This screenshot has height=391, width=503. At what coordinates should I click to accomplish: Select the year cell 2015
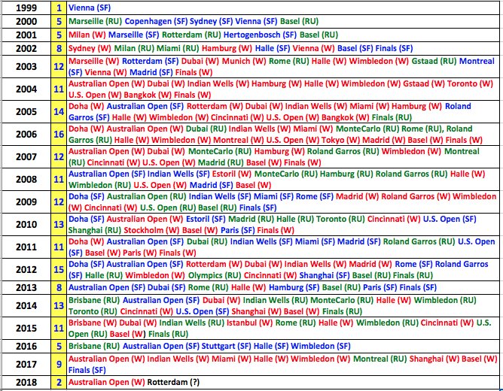[26, 329]
